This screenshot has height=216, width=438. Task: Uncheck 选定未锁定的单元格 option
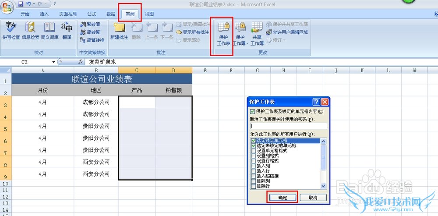click(253, 145)
